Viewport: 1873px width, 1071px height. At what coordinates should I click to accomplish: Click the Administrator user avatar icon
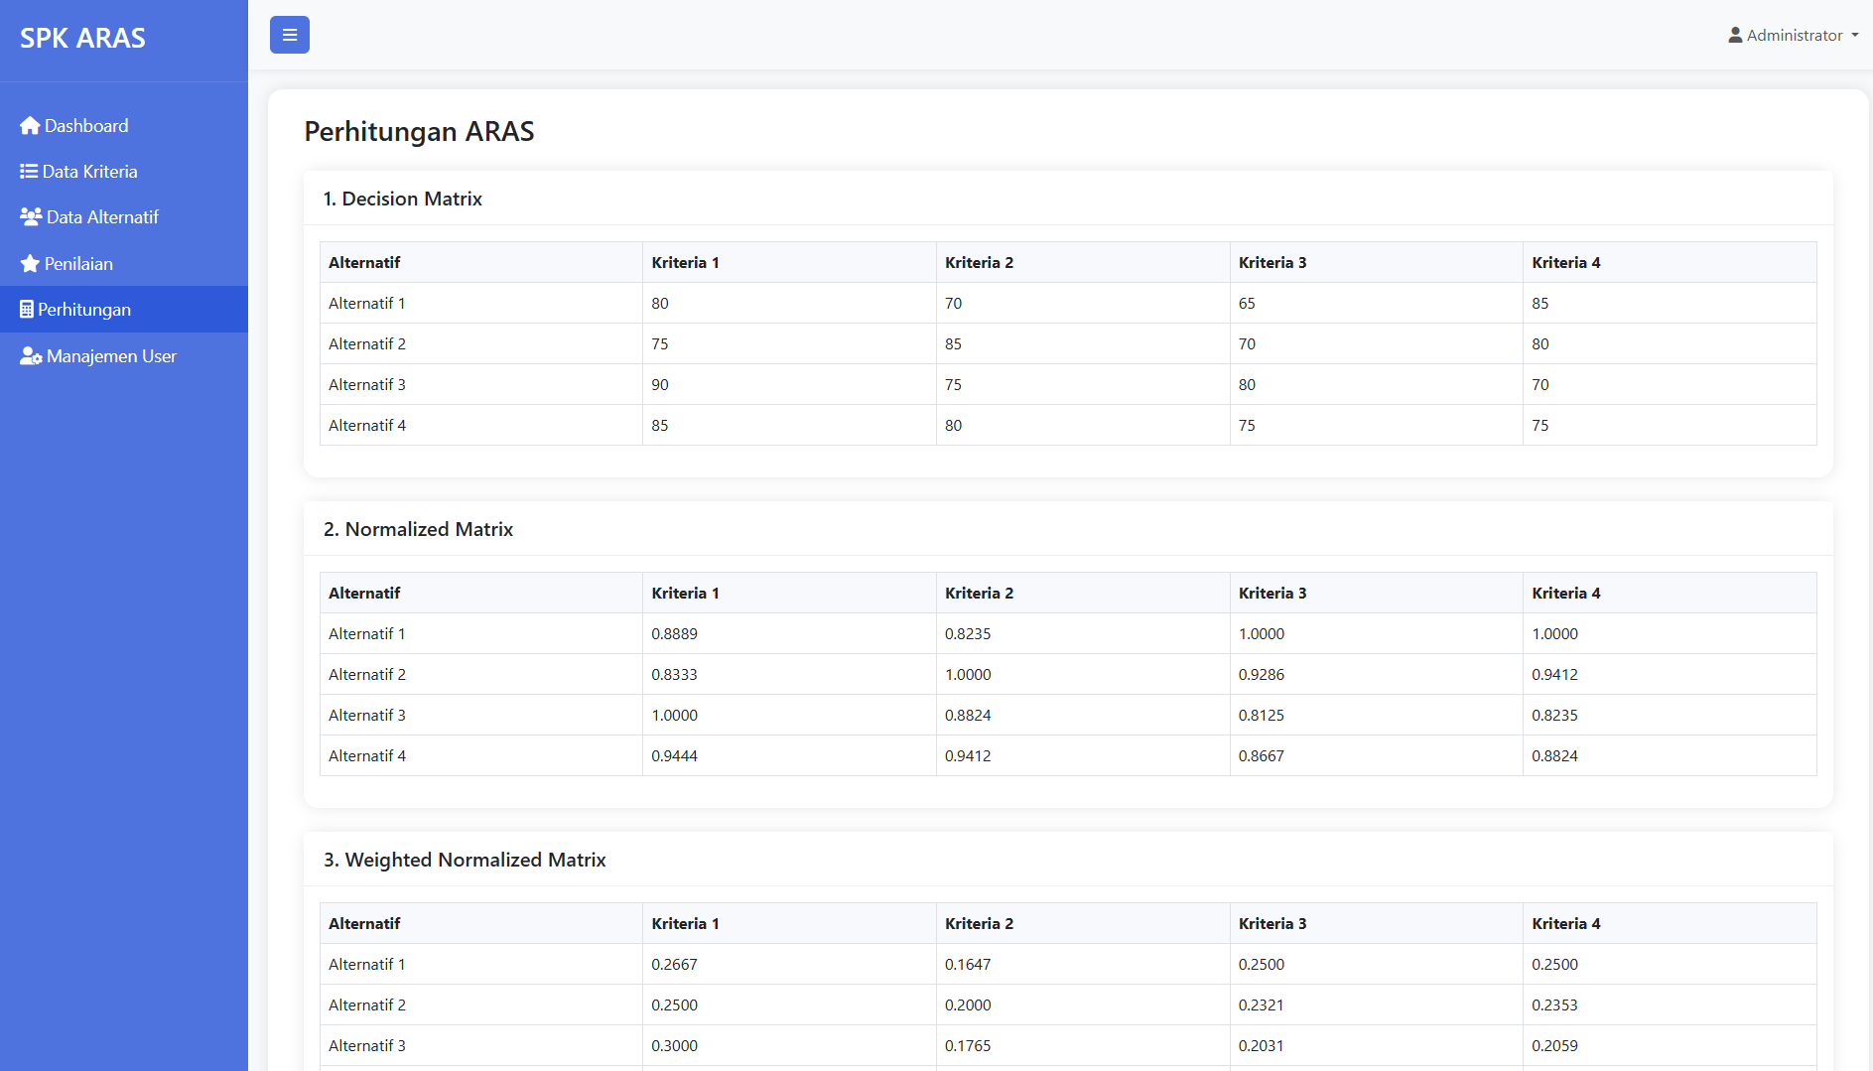click(1735, 35)
